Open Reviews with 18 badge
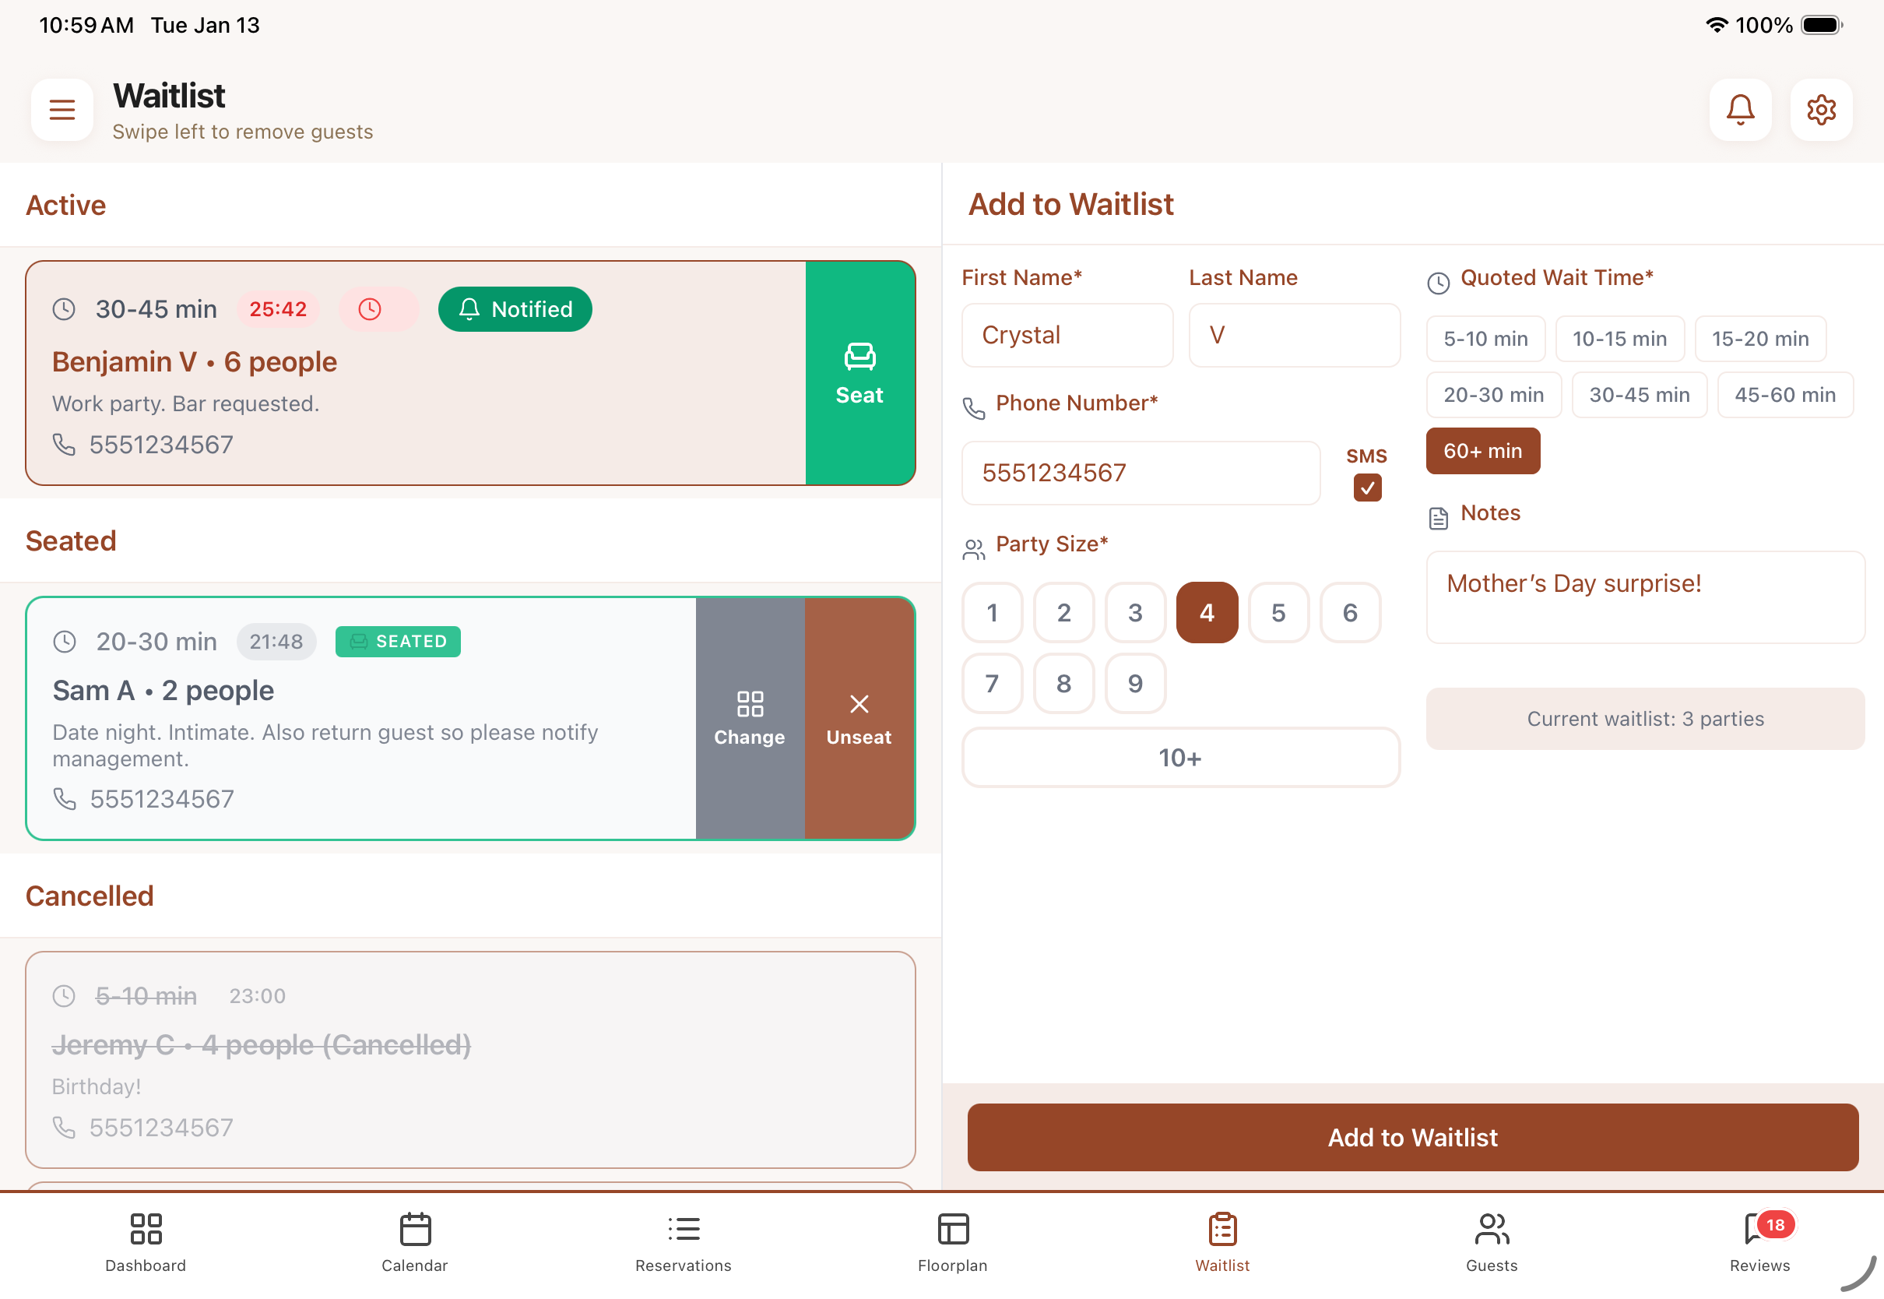1884x1299 pixels. coord(1759,1241)
